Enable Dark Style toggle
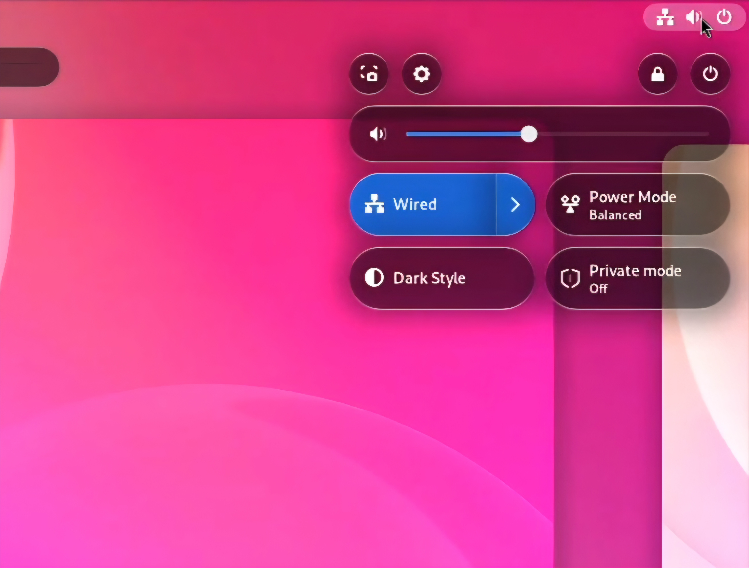 click(x=442, y=278)
